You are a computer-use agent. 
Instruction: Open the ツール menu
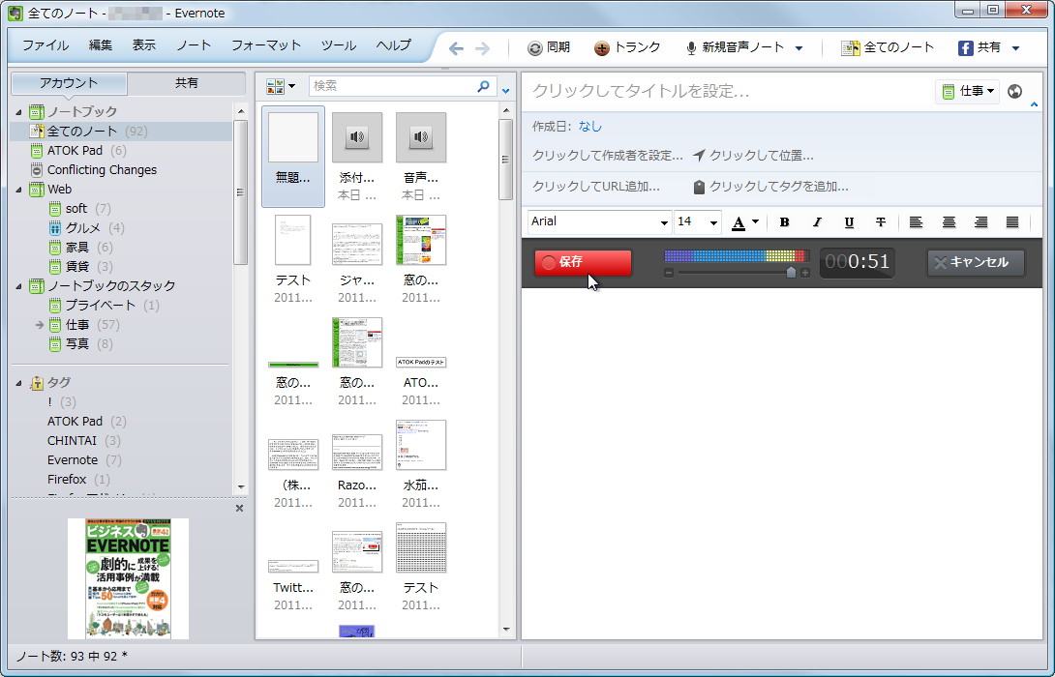point(338,45)
